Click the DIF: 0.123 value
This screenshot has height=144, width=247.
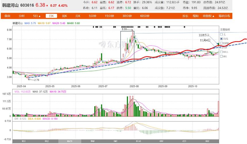pos(20,119)
